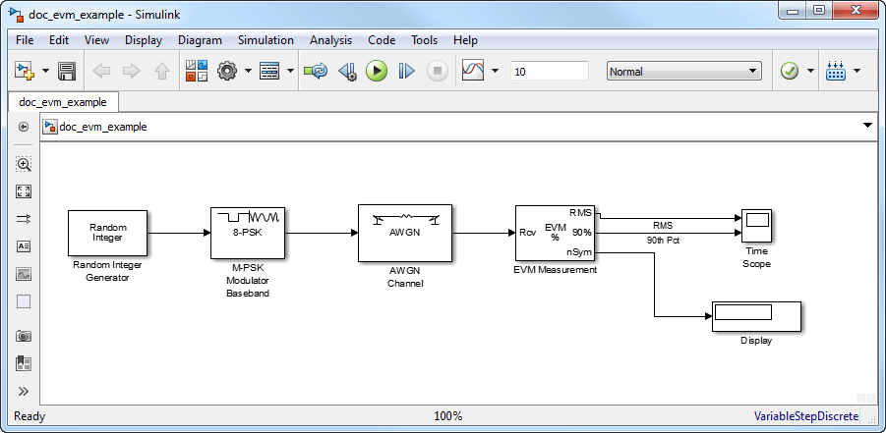The image size is (886, 433).
Task: Save the model with the floppy disk icon
Action: [67, 71]
